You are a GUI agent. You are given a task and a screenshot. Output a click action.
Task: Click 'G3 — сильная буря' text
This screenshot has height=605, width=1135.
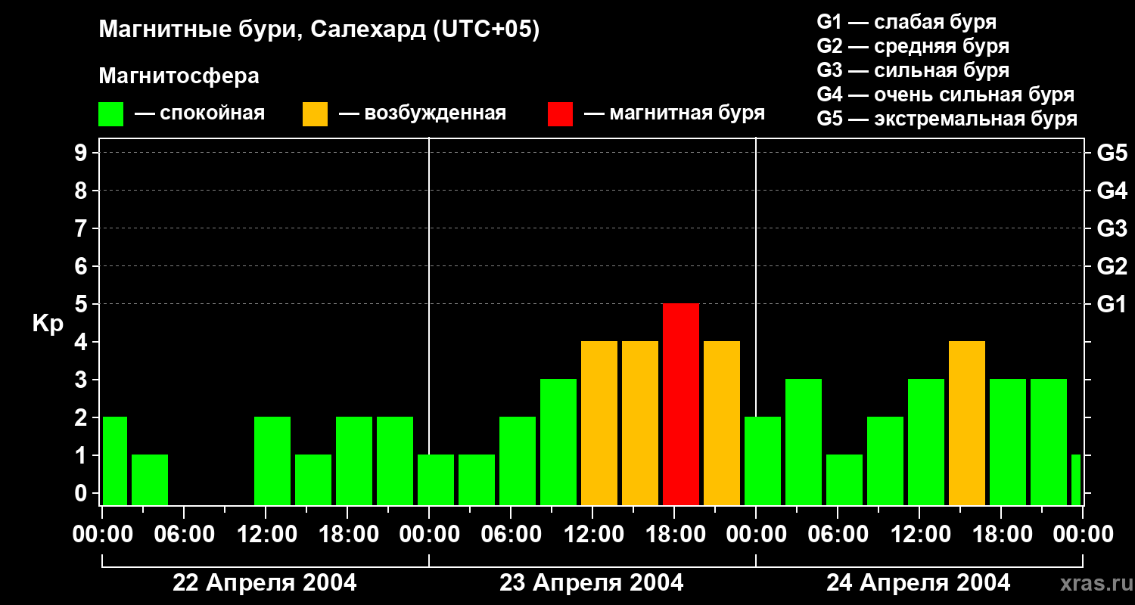tap(913, 70)
